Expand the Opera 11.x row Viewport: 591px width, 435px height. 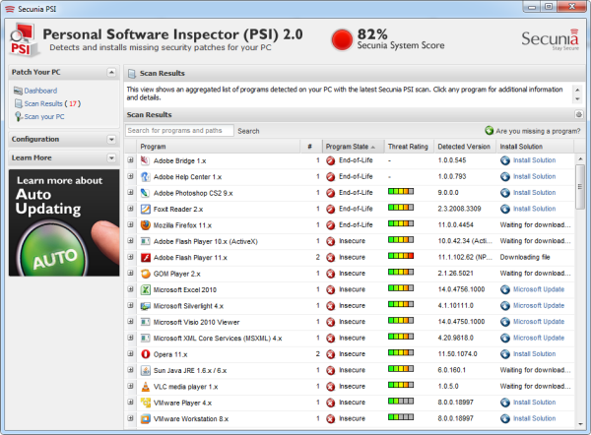point(130,353)
